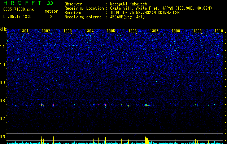Click the 'meteor' label
This screenshot has width=227, height=144.
pos(51,11)
